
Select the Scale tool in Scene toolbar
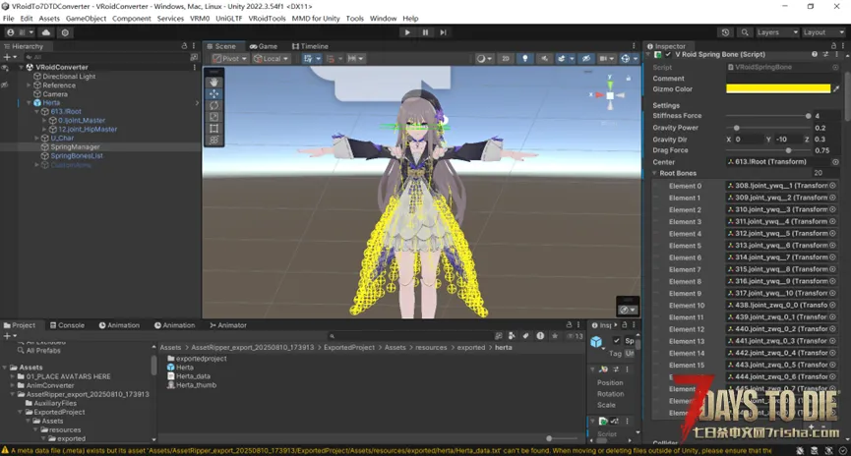213,117
